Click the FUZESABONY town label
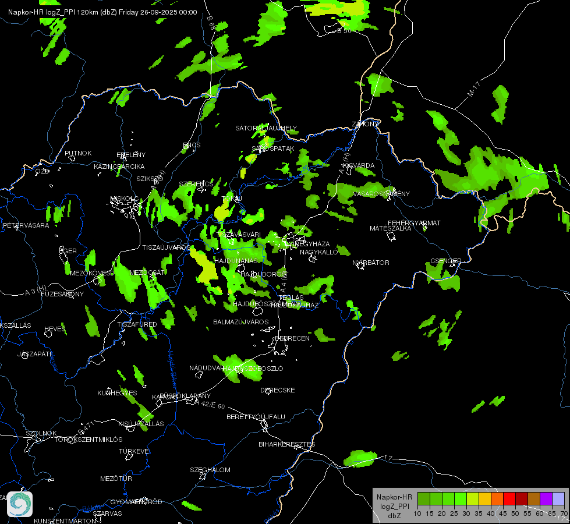 [x=62, y=294]
